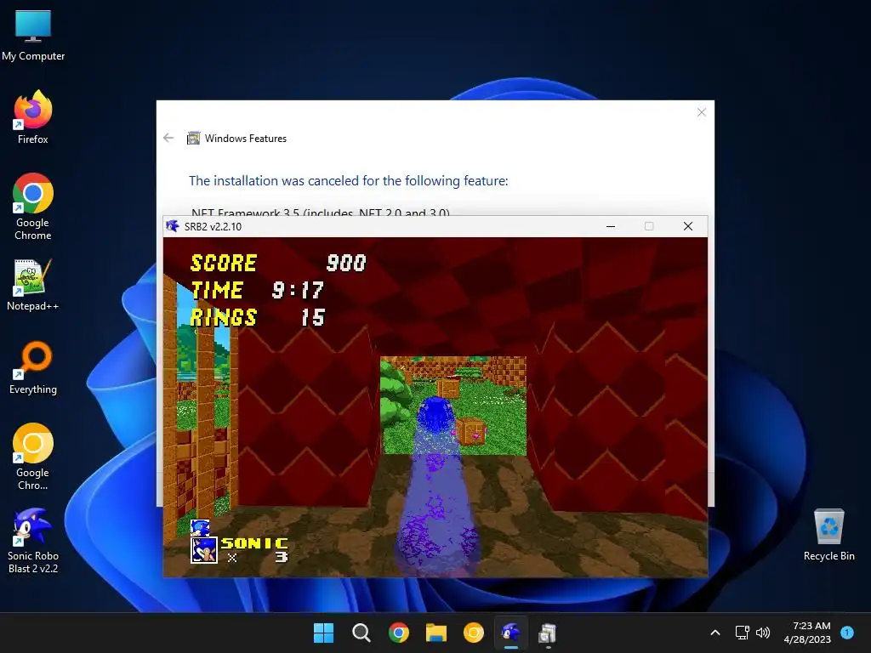Click the .NET Framework 3.5 feature line
This screenshot has width=871, height=653.
321,212
